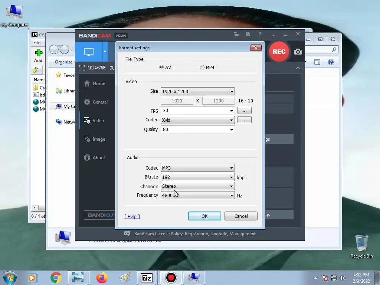Click the 7-Zip up folder icon
Screen dimensions: 380x285
pos(36,70)
